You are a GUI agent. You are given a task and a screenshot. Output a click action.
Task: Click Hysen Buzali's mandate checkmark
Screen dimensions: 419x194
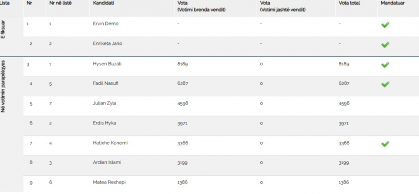[x=385, y=65]
